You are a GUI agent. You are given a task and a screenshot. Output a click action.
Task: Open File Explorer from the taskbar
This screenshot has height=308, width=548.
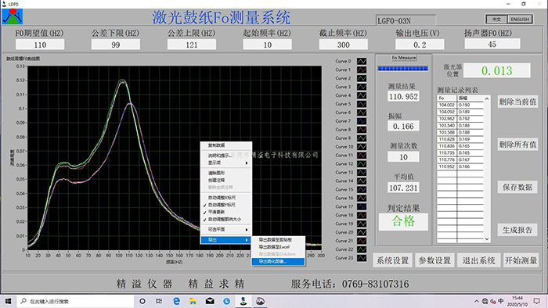(x=193, y=301)
